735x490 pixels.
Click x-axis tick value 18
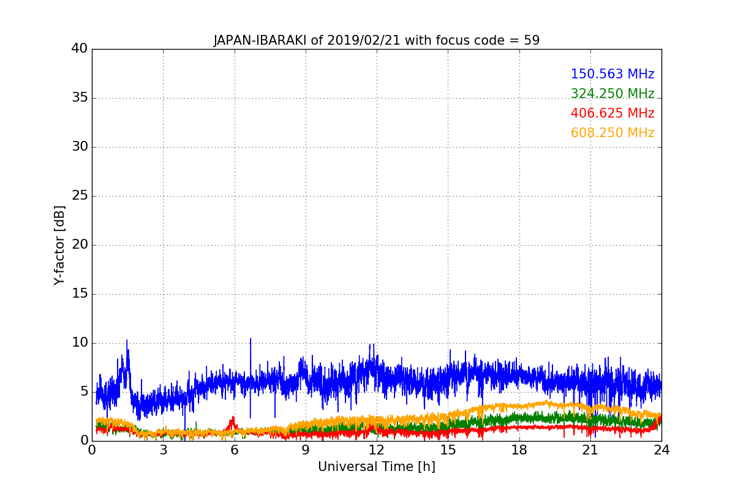tap(519, 450)
